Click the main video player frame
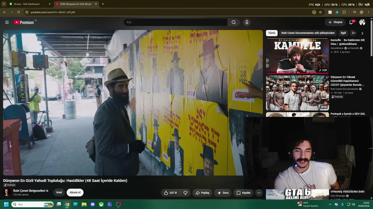 click(133, 103)
